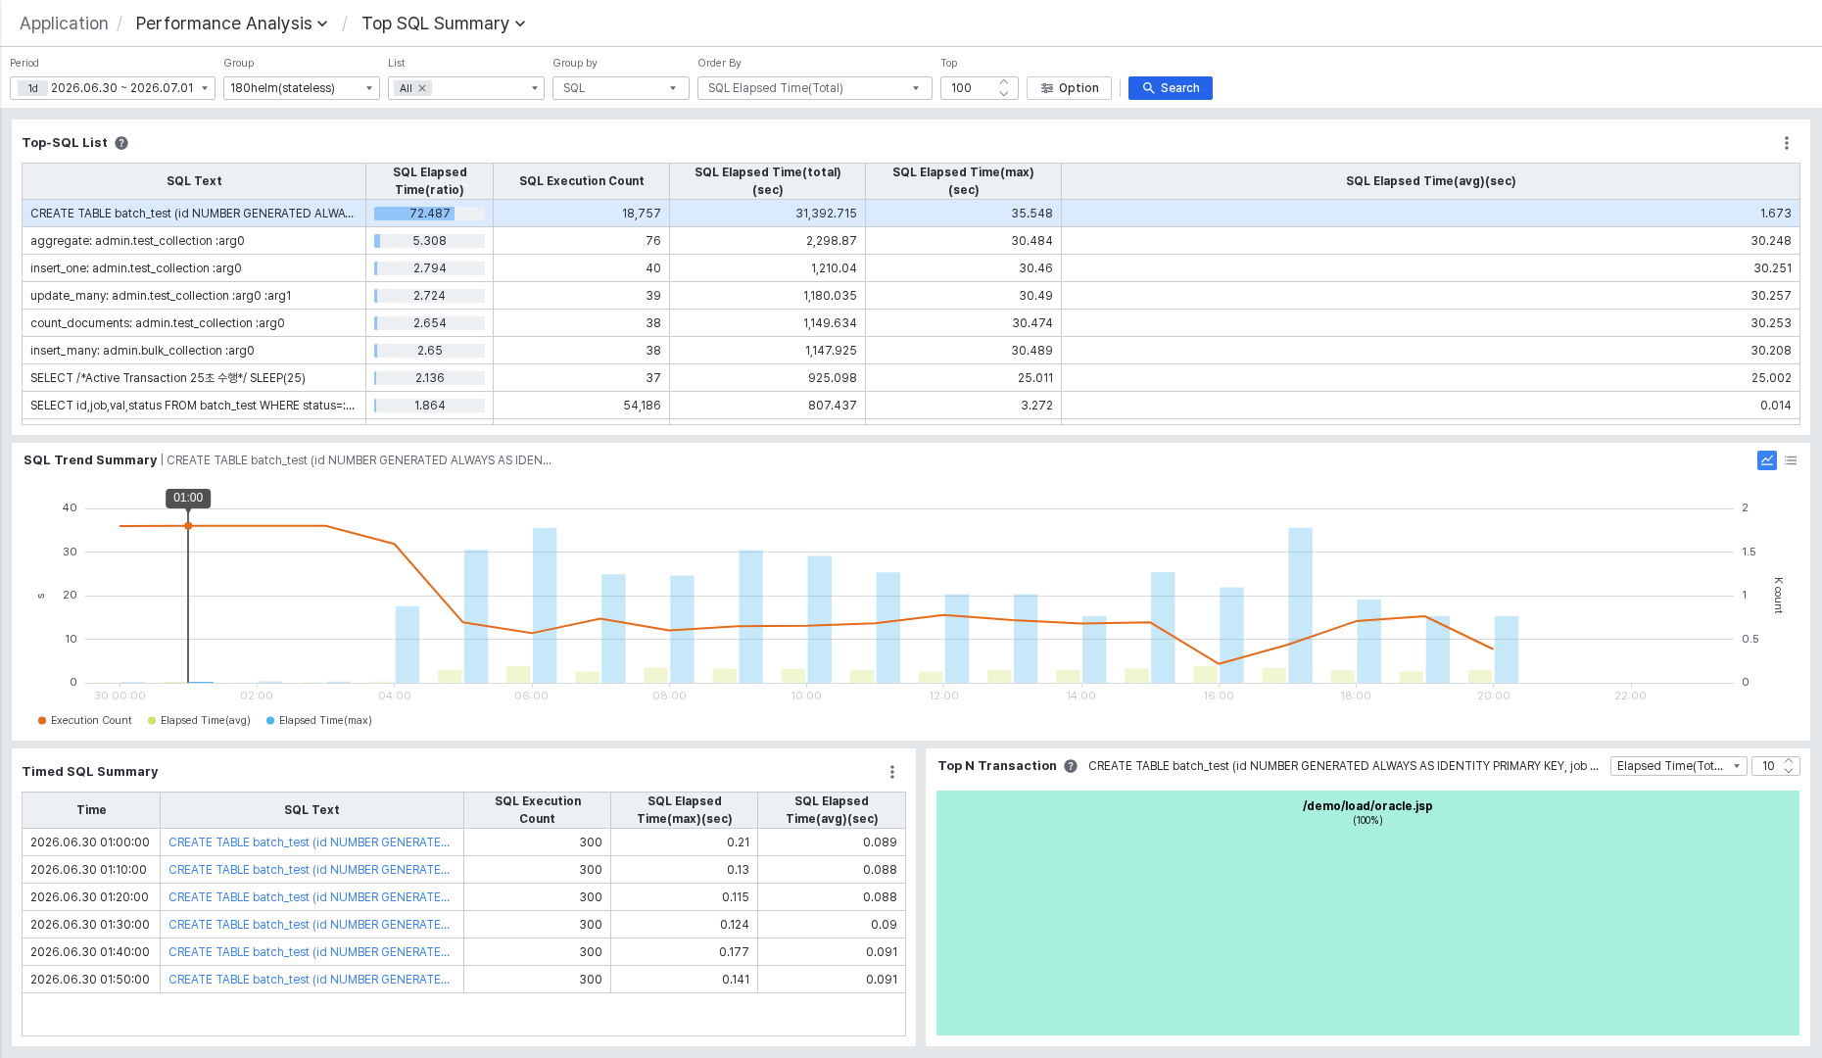The height and width of the screenshot is (1058, 1822).
Task: Open the Order By SQL Elapsed Time dropdown
Action: [815, 88]
